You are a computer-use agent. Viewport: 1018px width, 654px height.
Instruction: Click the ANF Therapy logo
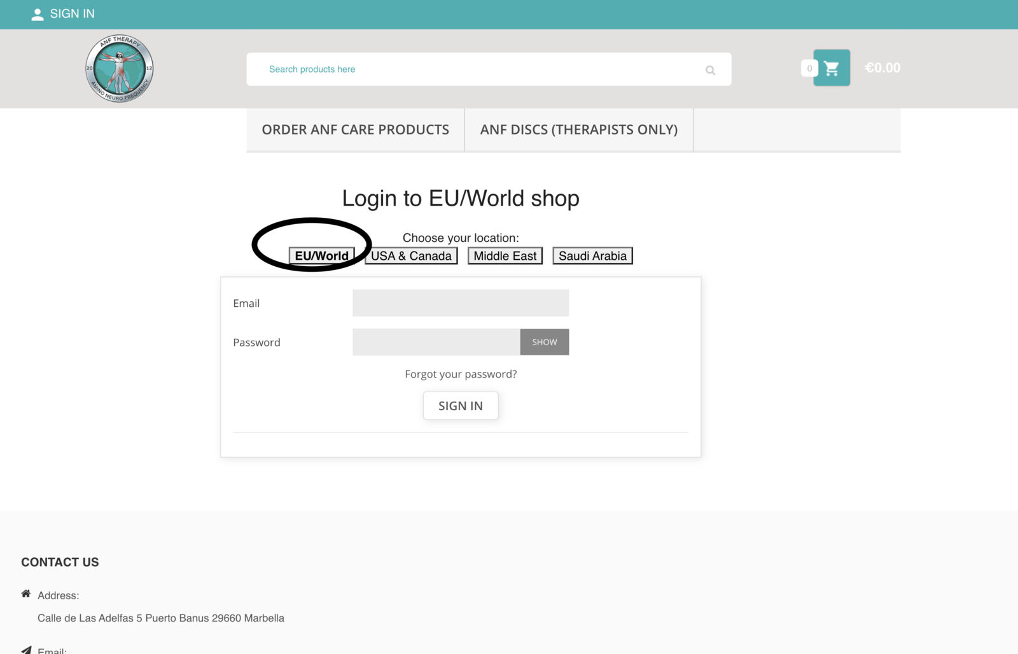[x=120, y=69]
